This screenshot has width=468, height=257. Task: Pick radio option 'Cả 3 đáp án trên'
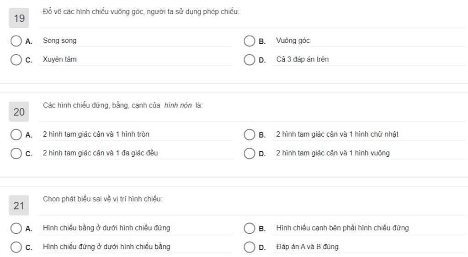point(249,60)
